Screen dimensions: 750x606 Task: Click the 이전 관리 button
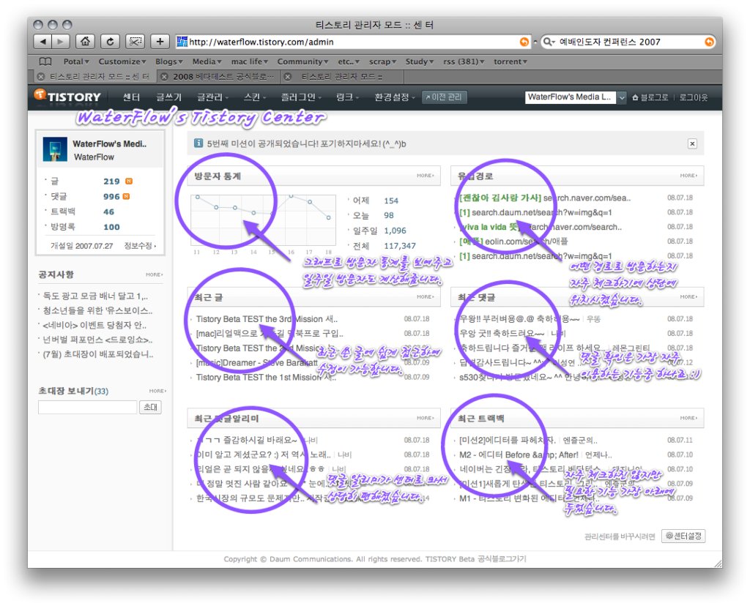pyautogui.click(x=444, y=97)
